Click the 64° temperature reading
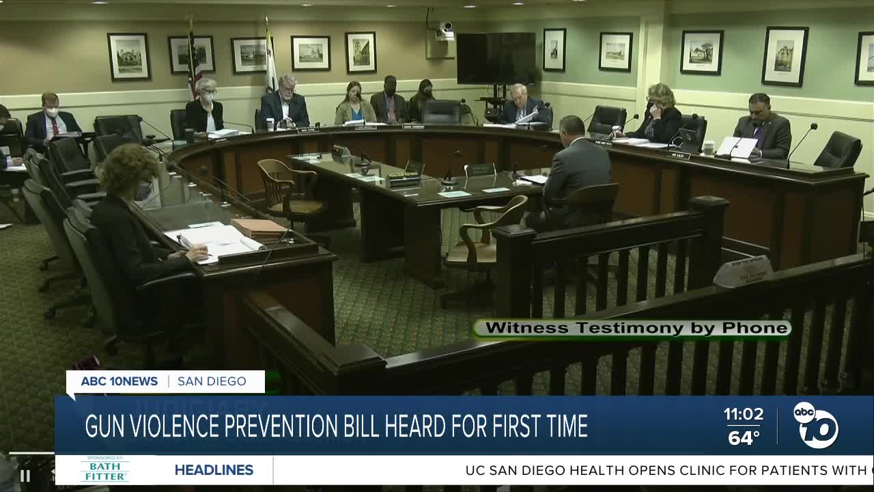The image size is (874, 492). tap(743, 438)
